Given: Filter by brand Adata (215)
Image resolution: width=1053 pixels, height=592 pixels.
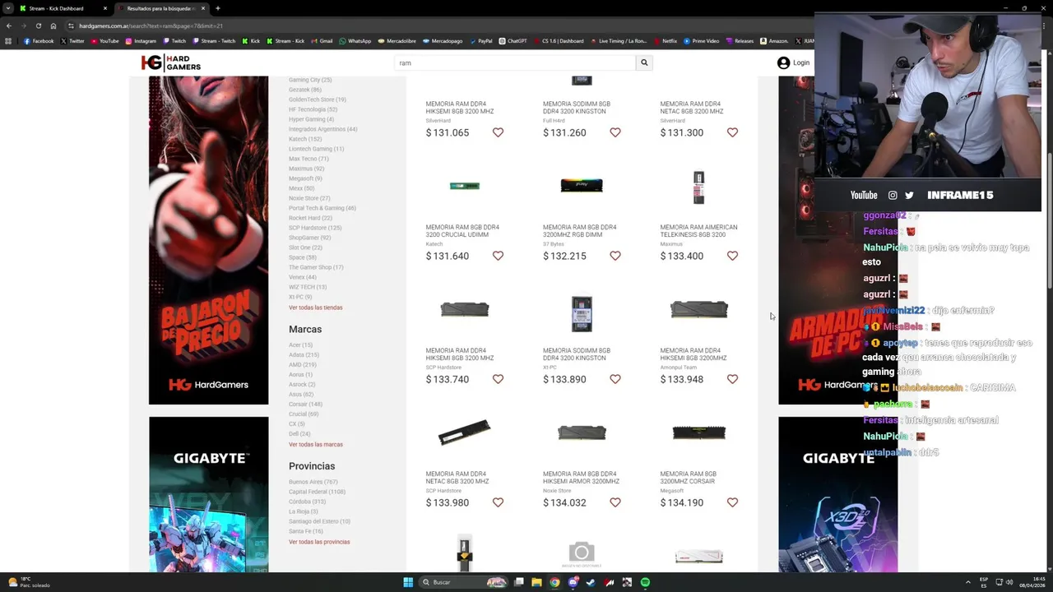Looking at the screenshot, I should pyautogui.click(x=304, y=355).
